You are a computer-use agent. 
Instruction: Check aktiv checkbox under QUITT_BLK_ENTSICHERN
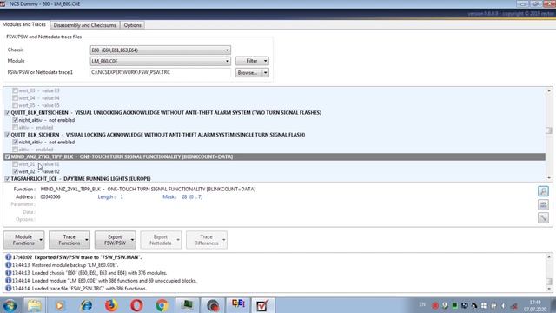pos(16,128)
